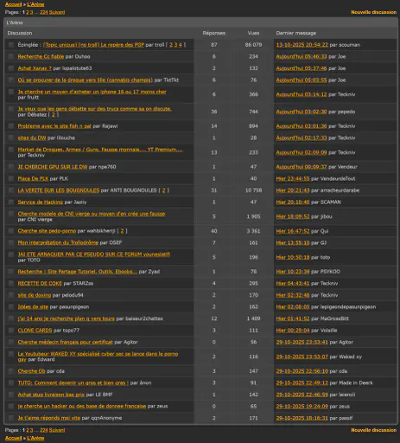The width and height of the screenshot is (400, 443).
Task: Open last message 29-10-2025 18:16:31
Action: (302, 418)
